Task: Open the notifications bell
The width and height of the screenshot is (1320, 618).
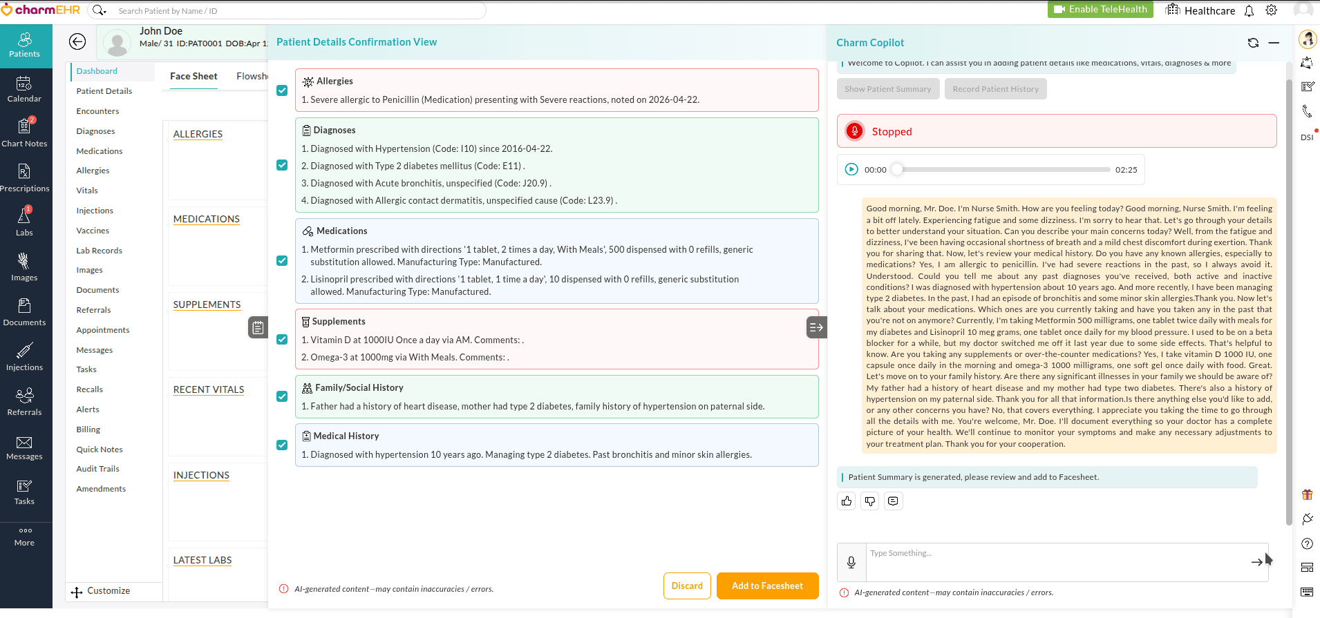Action: [x=1249, y=10]
